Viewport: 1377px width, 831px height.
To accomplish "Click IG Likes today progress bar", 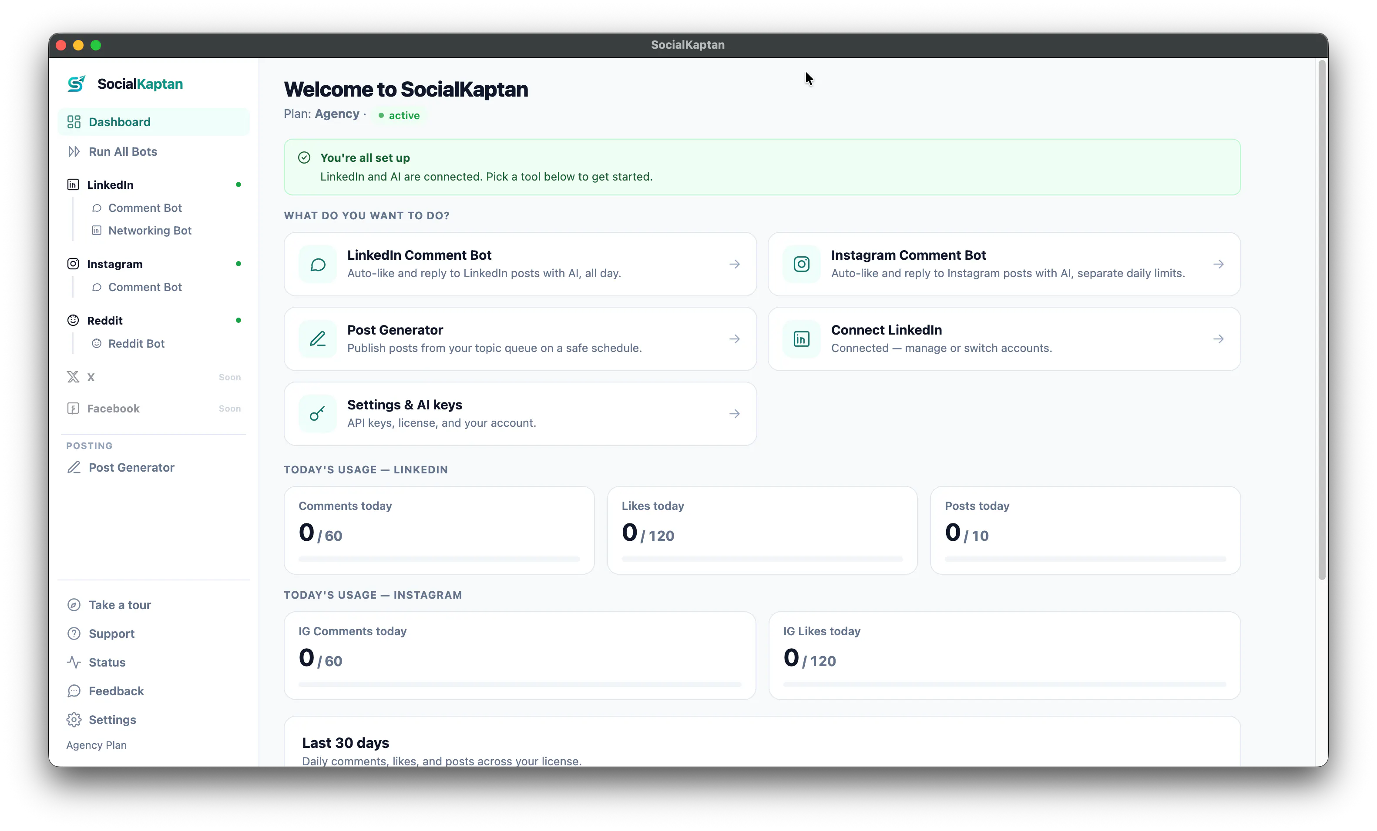I will (x=1005, y=684).
